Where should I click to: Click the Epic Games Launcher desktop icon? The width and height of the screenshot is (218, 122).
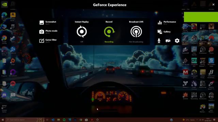point(13,28)
